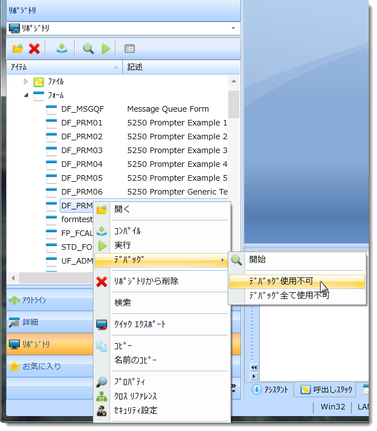Click the horizontal scroll left arrow
The width and height of the screenshot is (377, 431).
[x=13, y=278]
